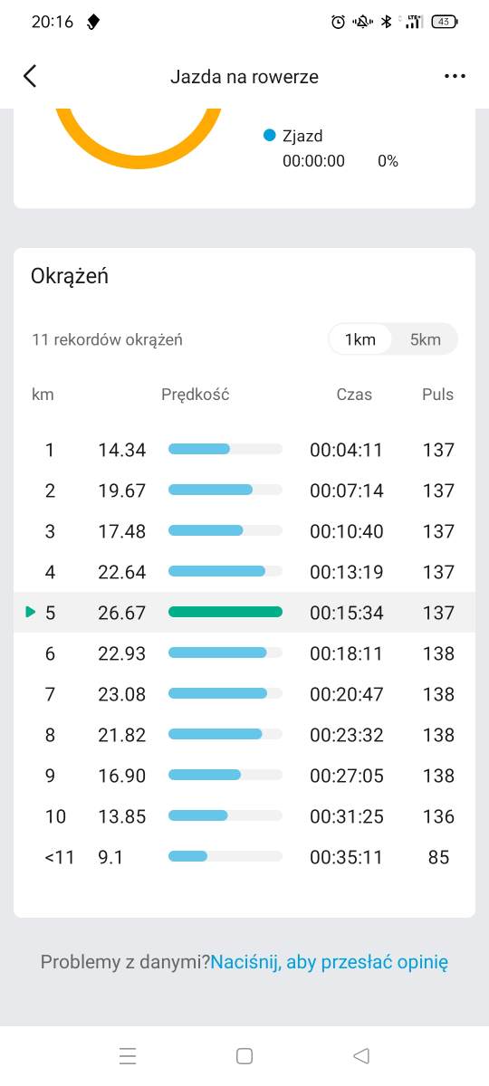Tap the Android home square button

[x=244, y=1055]
